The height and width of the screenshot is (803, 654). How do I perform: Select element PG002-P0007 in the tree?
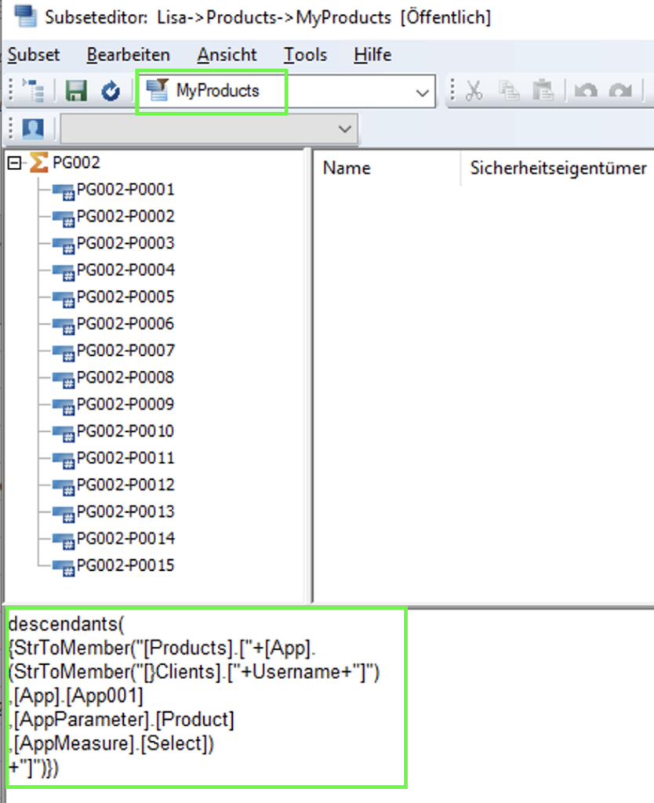[x=125, y=351]
